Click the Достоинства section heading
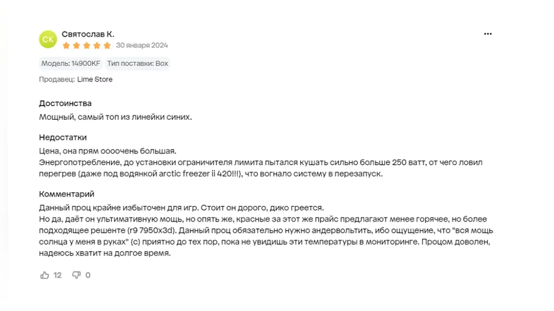This screenshot has height=311, width=554. tap(65, 103)
